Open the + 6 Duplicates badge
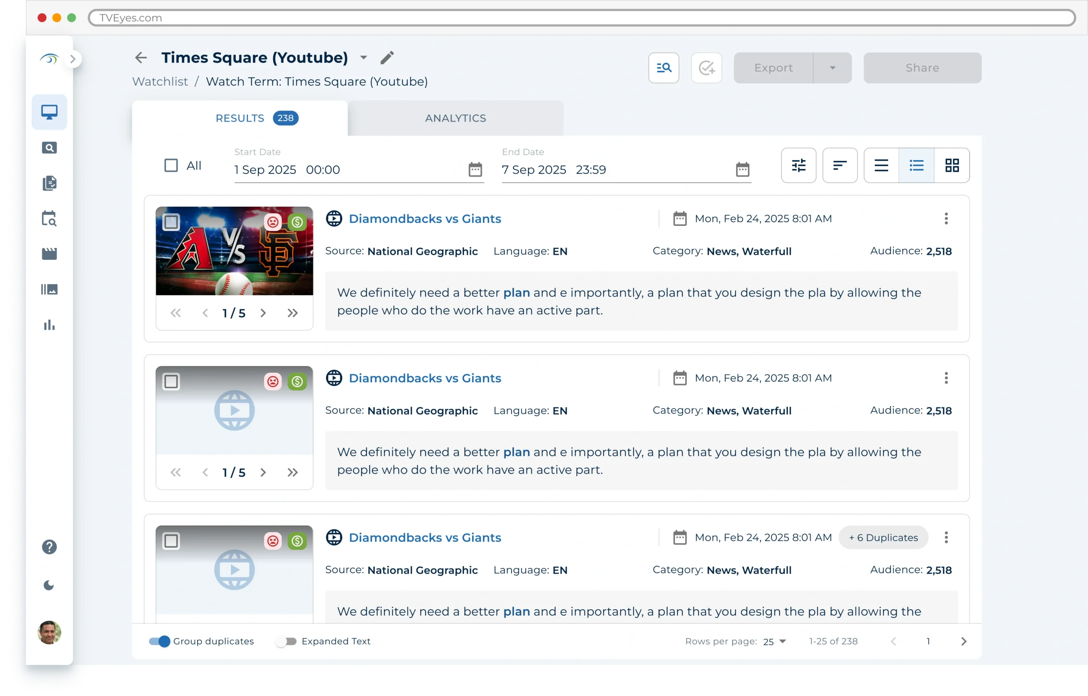Viewport: 1088px width, 696px height. coord(883,537)
